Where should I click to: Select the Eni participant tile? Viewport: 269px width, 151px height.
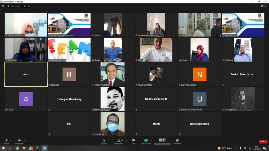(69, 124)
